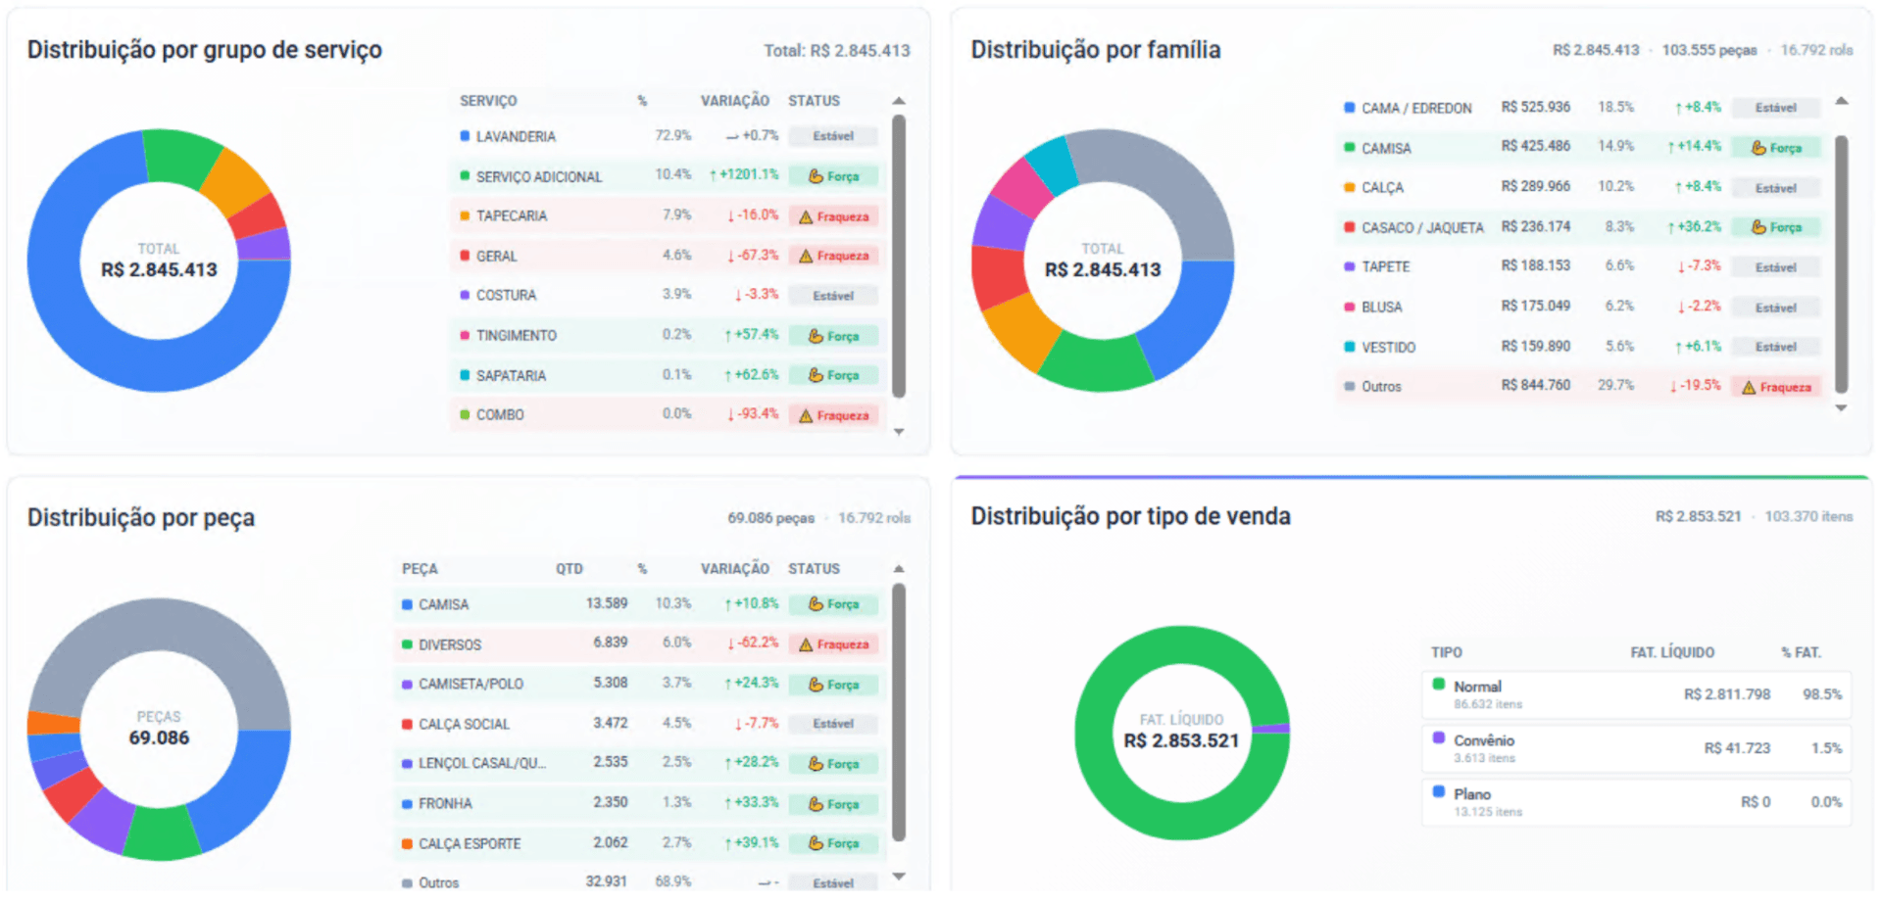Screen dimensions: 1882x903
Task: Click the R$ 844.760 Outros value
Action: pyautogui.click(x=1535, y=385)
